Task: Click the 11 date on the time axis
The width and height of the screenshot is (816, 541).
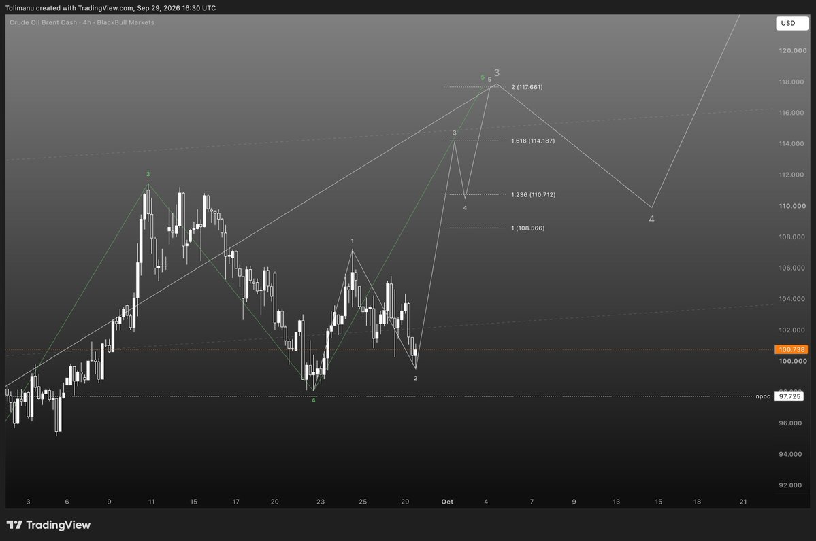Action: click(x=152, y=502)
